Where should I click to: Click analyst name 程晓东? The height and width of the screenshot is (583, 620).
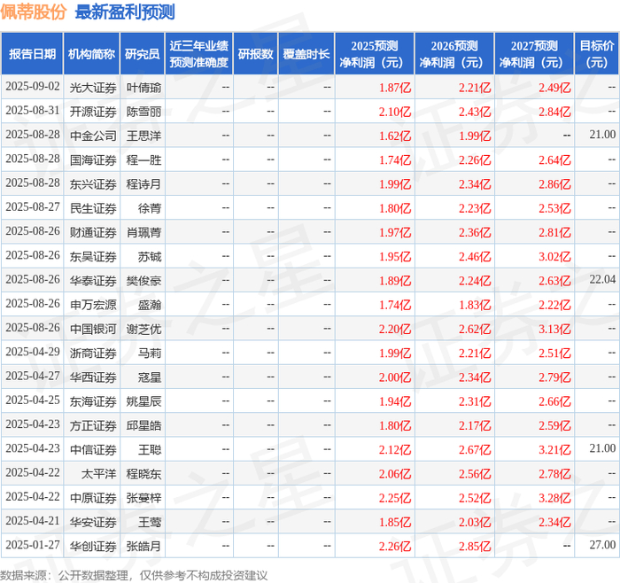pyautogui.click(x=143, y=473)
